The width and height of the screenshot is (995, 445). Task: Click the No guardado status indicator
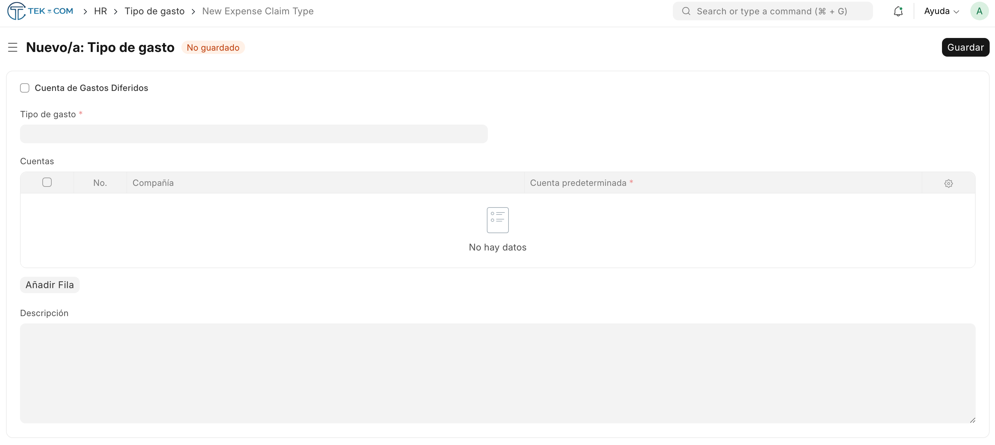[213, 48]
